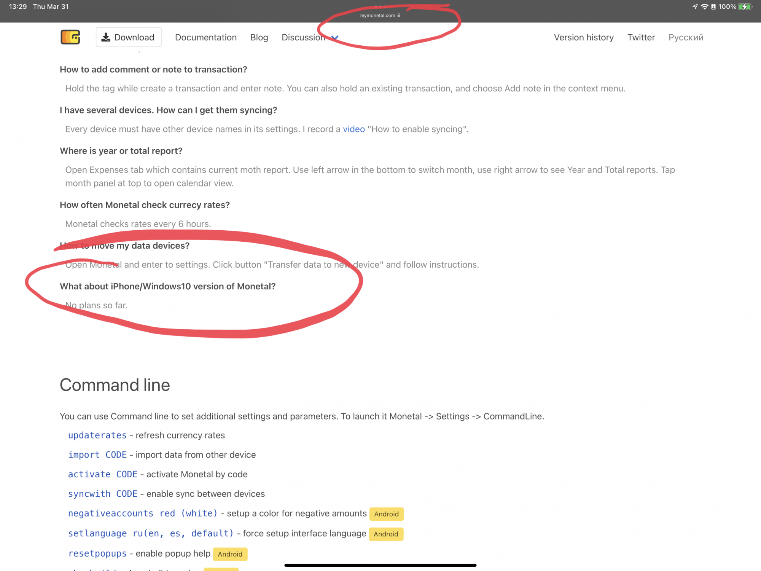Select 'What about iPhone/Windows10 version' heading
The height and width of the screenshot is (571, 761).
click(x=167, y=286)
